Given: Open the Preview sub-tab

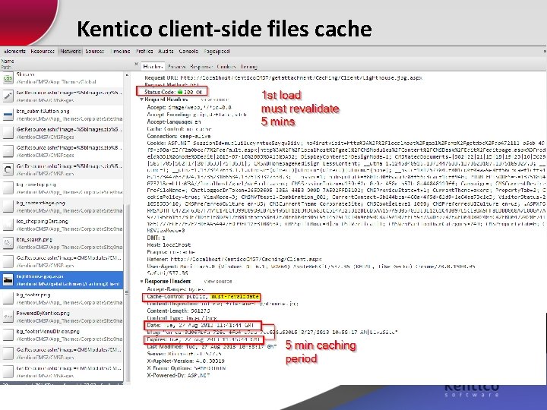Looking at the screenshot, I should [x=176, y=67].
